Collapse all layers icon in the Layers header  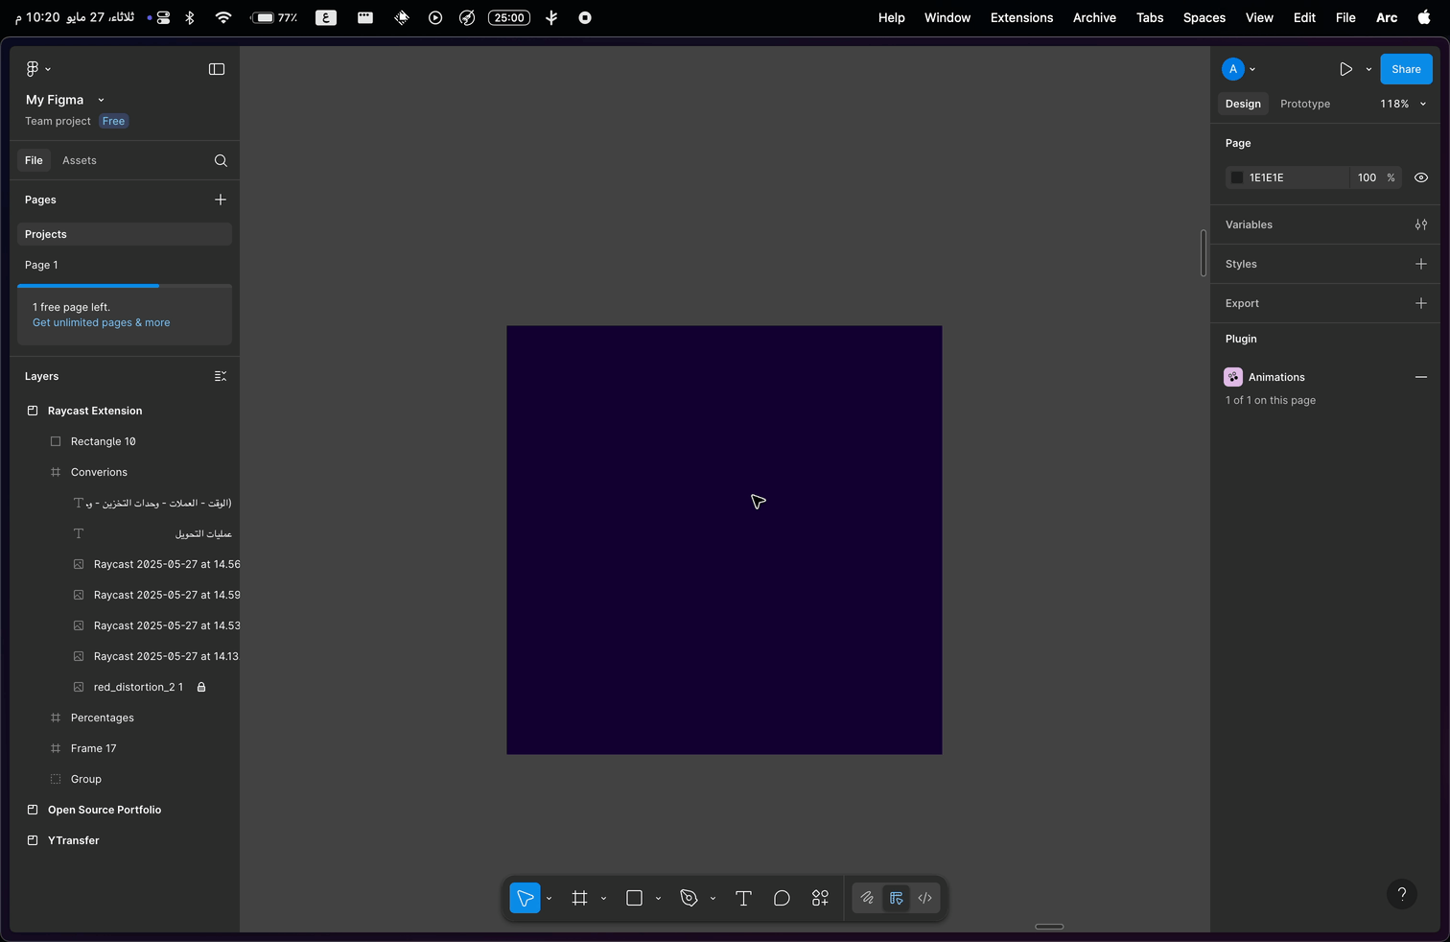[221, 376]
